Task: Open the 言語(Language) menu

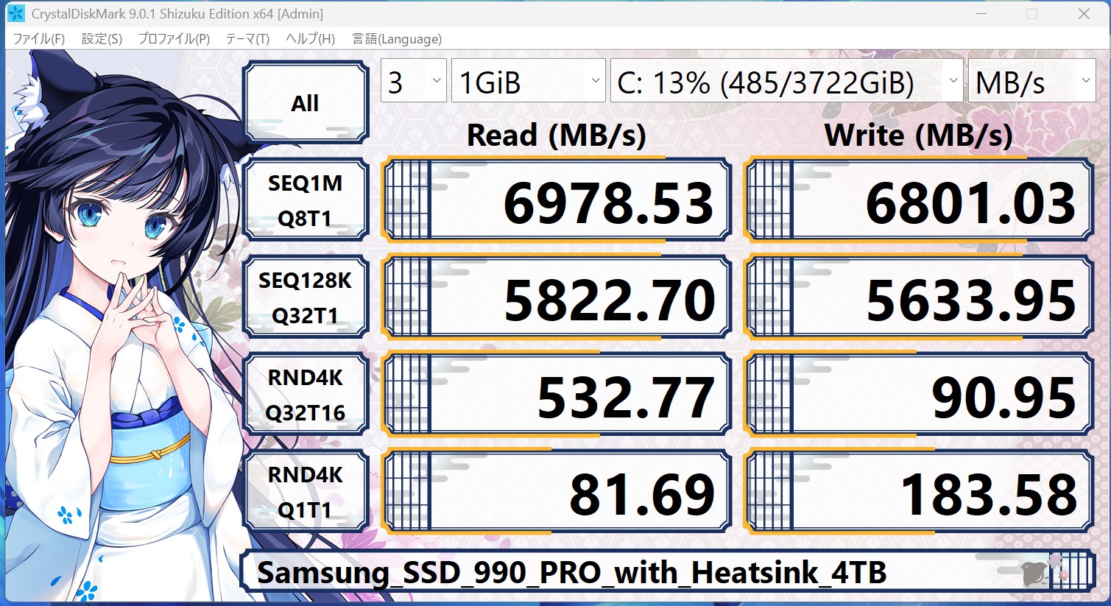Action: click(397, 39)
